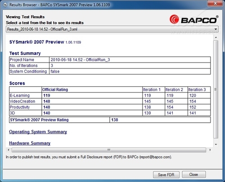
Task: Click the horizontal scrollbar right arrow
Action: pos(210,150)
